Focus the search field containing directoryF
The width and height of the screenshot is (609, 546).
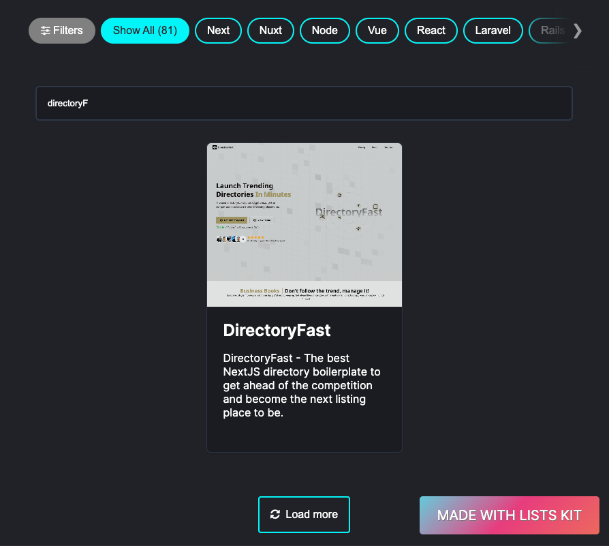[304, 104]
